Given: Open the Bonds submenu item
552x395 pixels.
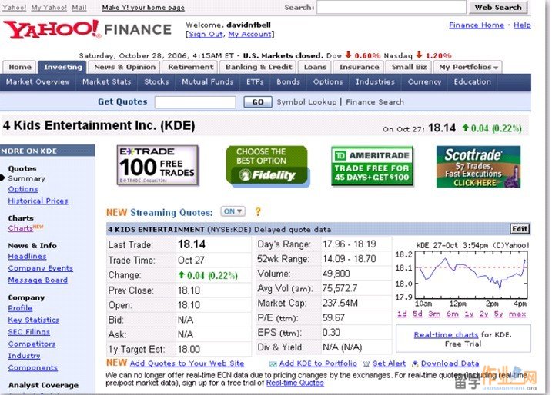Looking at the screenshot, I should (289, 82).
